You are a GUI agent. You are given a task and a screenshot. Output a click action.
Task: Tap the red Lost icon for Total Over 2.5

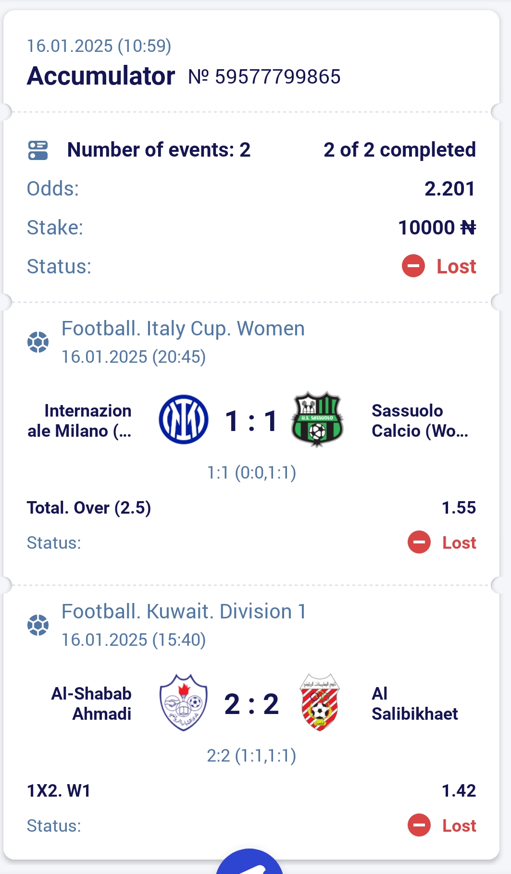[x=419, y=542]
